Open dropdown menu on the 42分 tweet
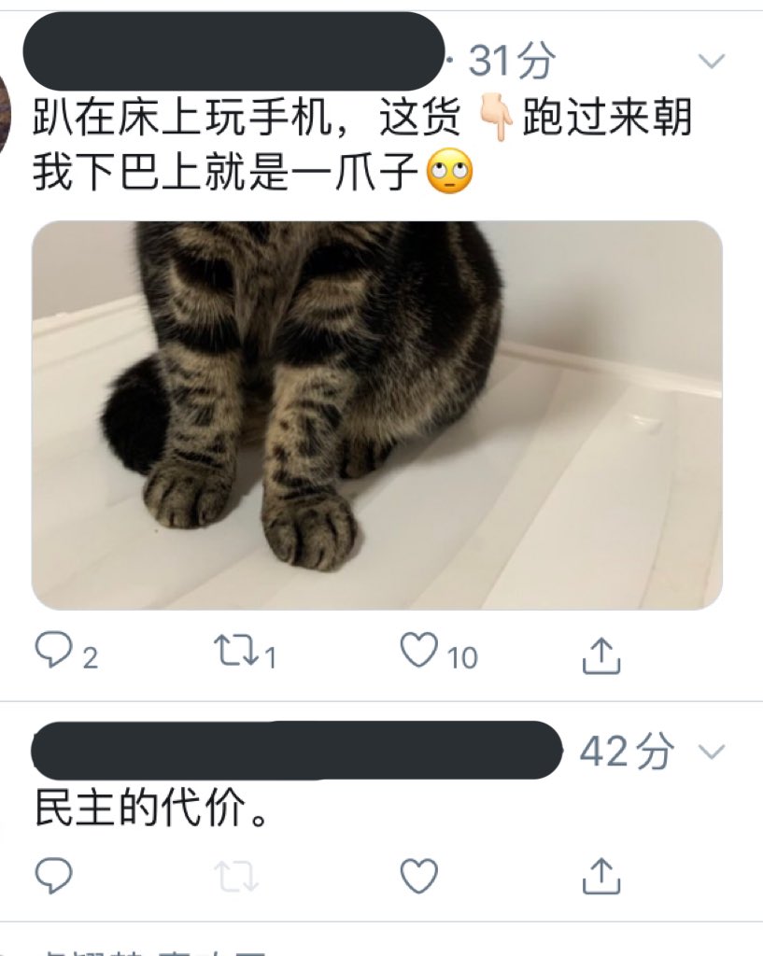The image size is (763, 956). pyautogui.click(x=711, y=752)
